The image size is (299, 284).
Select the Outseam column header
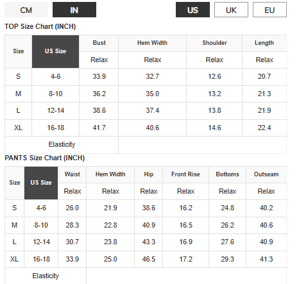coord(266,174)
